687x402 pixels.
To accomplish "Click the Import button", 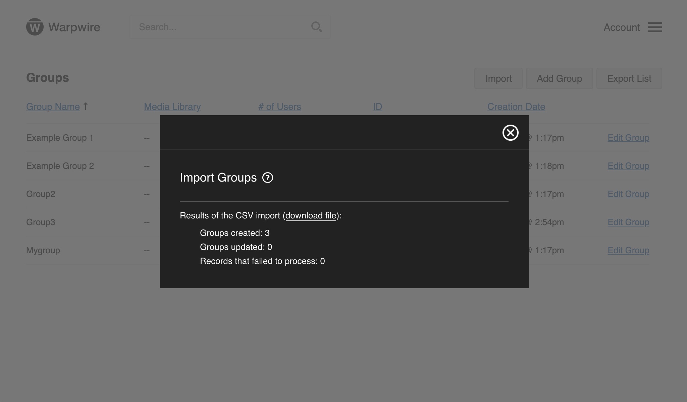I will click(498, 78).
